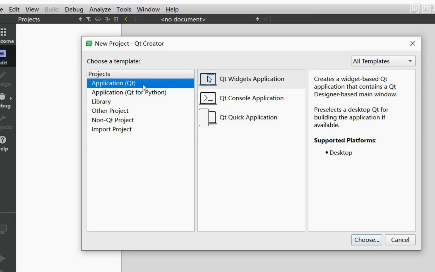Select the Qt Console Application icon
Viewport: 435px width, 272px height.
[208, 98]
